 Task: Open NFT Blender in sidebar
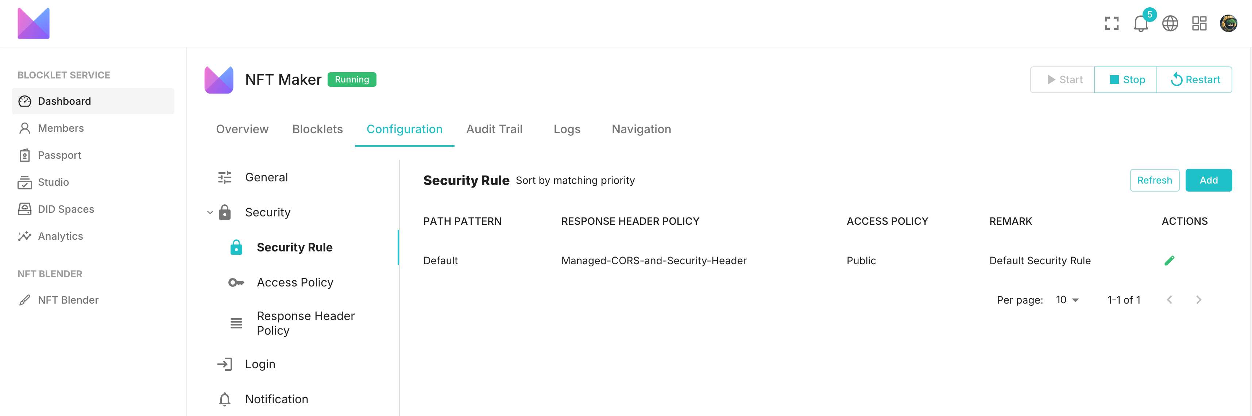pos(68,300)
